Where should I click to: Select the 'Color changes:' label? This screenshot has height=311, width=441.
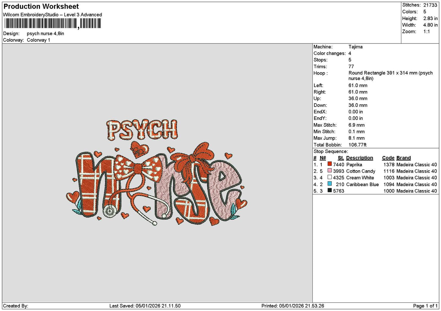tap(330, 53)
